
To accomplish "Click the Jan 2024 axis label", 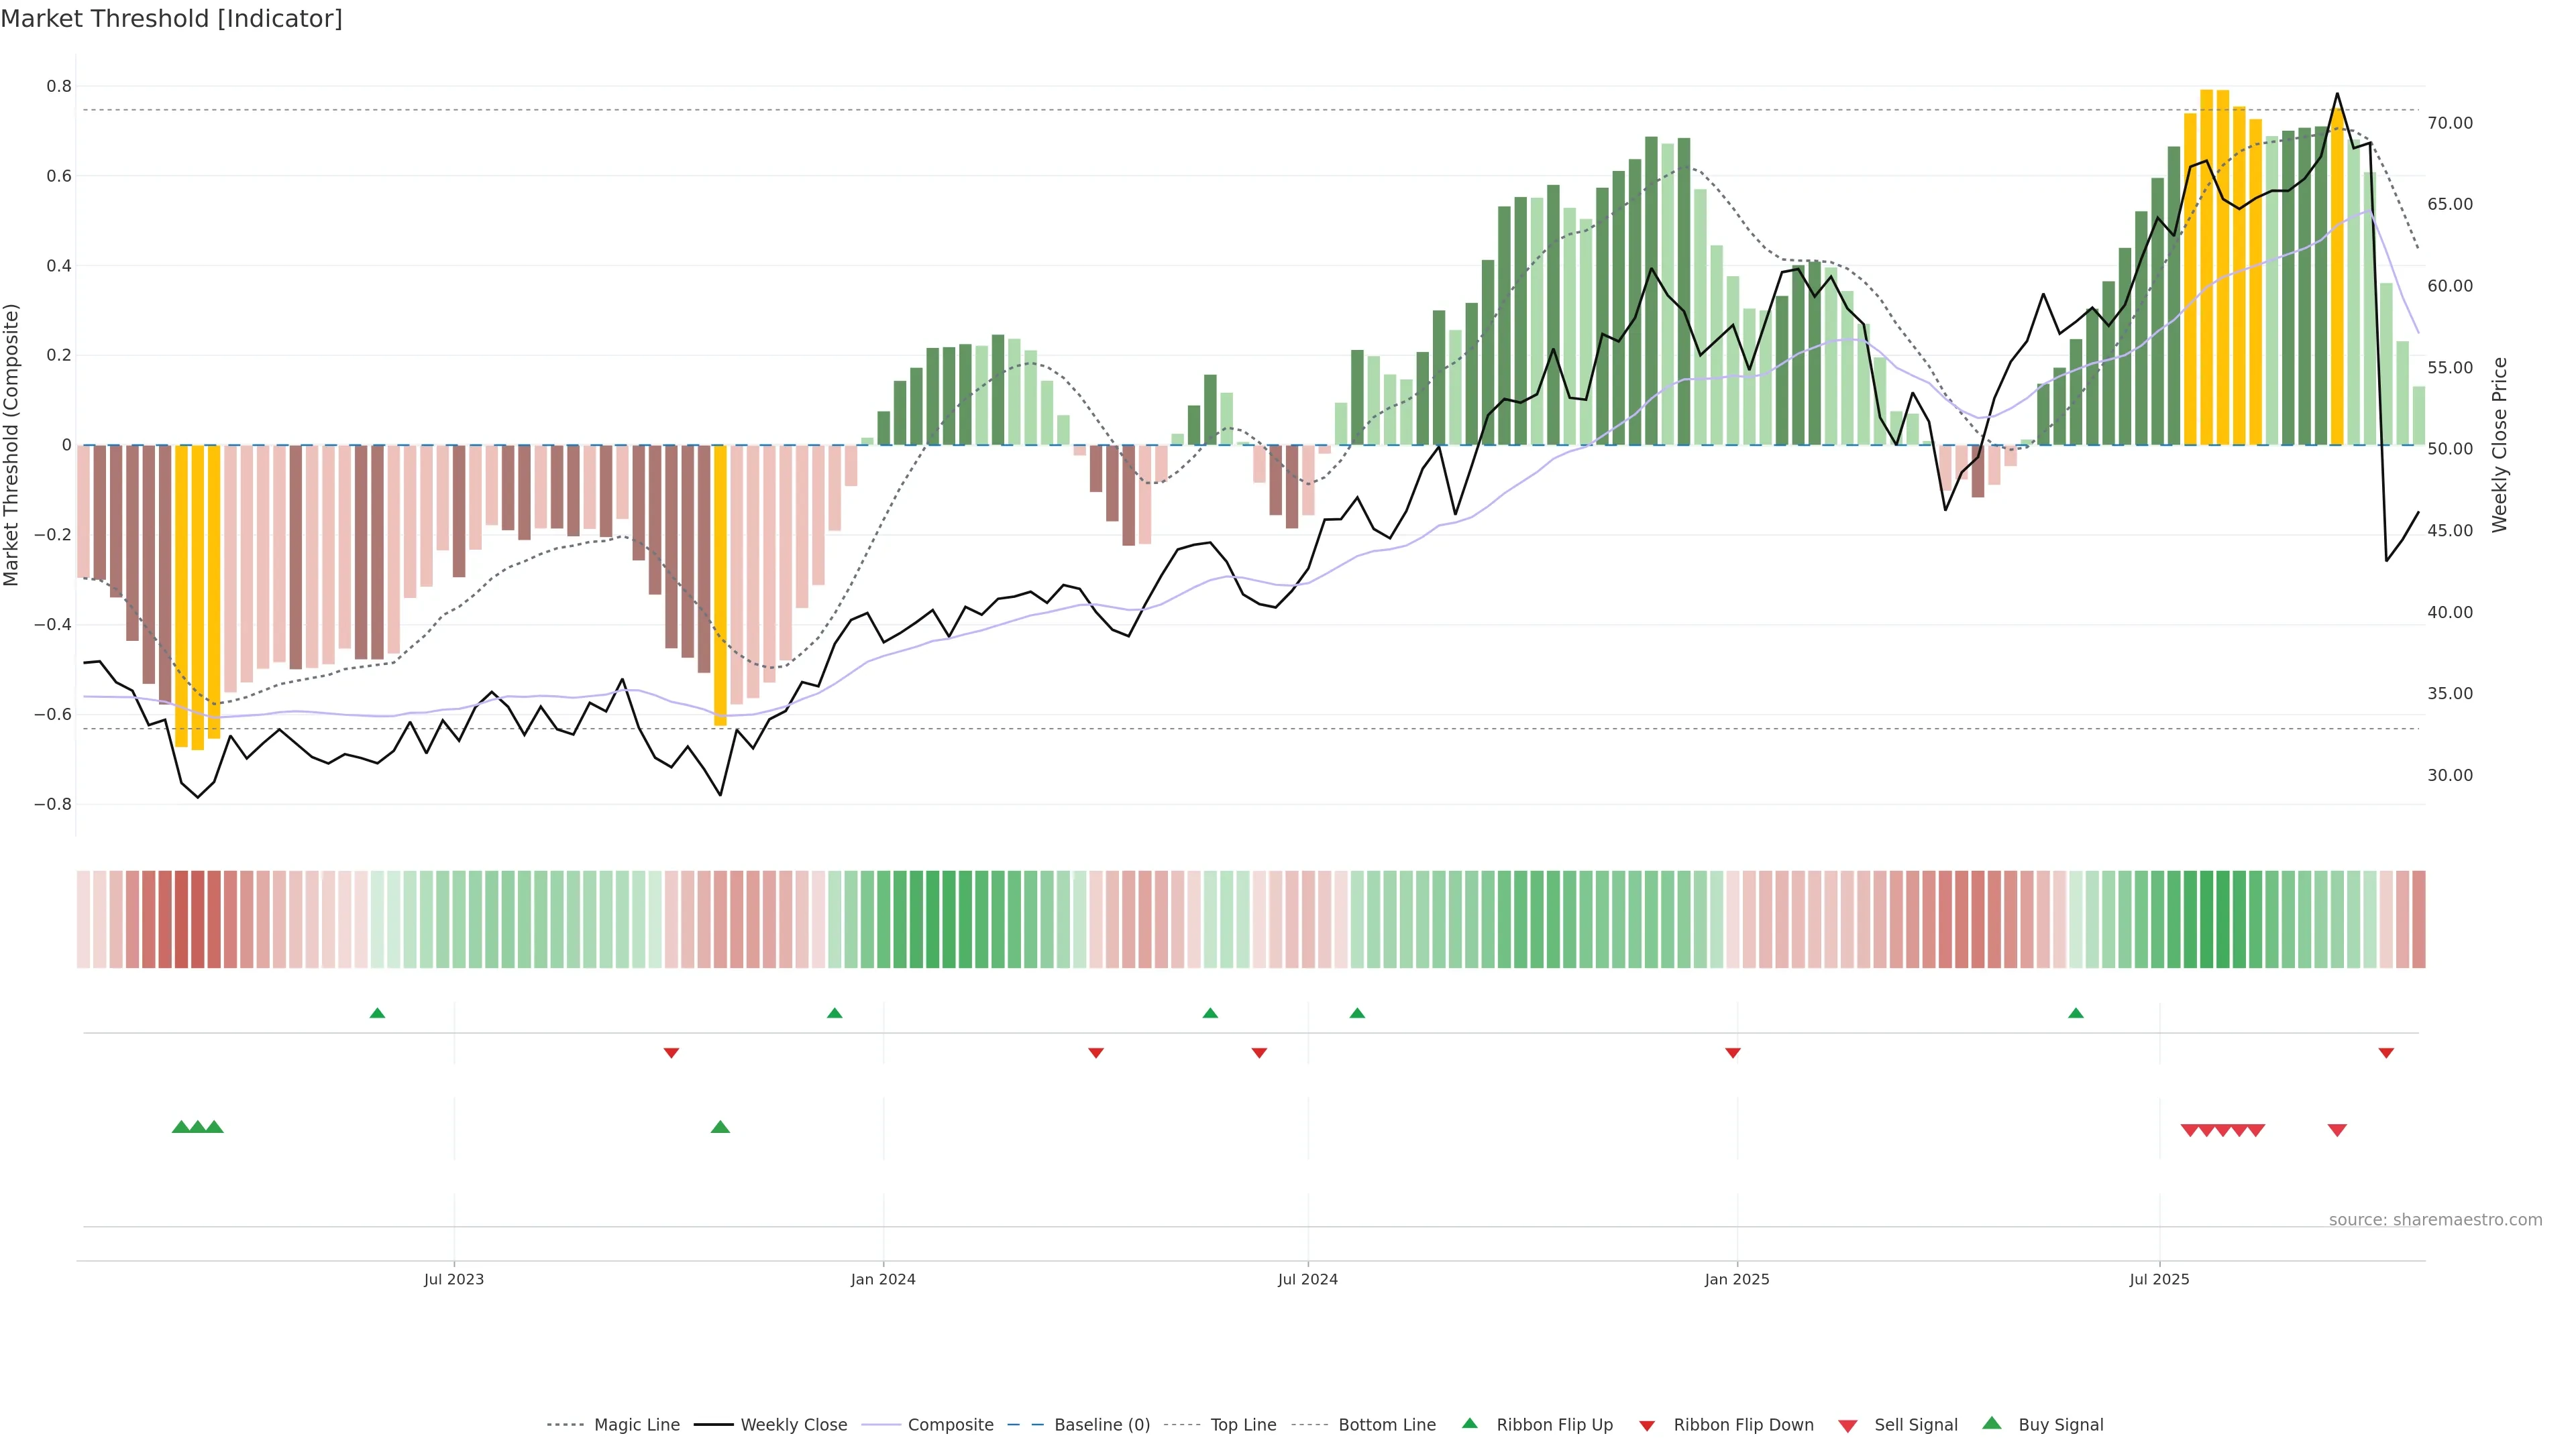I will click(x=883, y=1279).
